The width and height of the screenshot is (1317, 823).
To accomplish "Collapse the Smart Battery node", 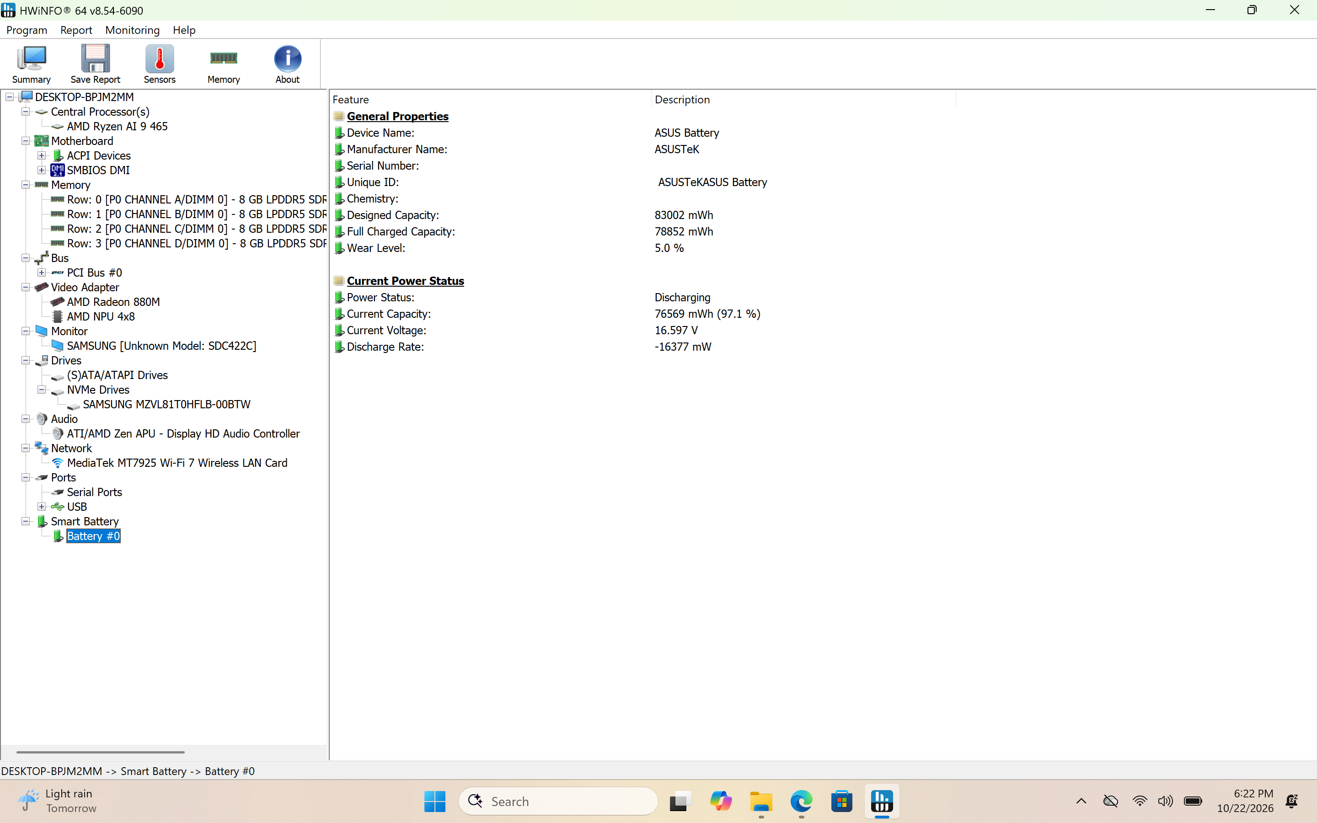I will [25, 521].
